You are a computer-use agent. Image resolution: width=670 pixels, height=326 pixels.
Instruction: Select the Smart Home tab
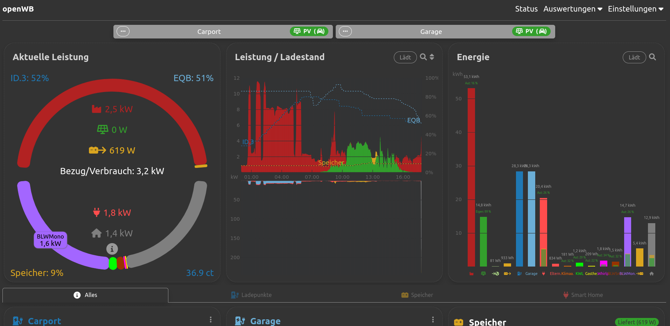pos(583,295)
